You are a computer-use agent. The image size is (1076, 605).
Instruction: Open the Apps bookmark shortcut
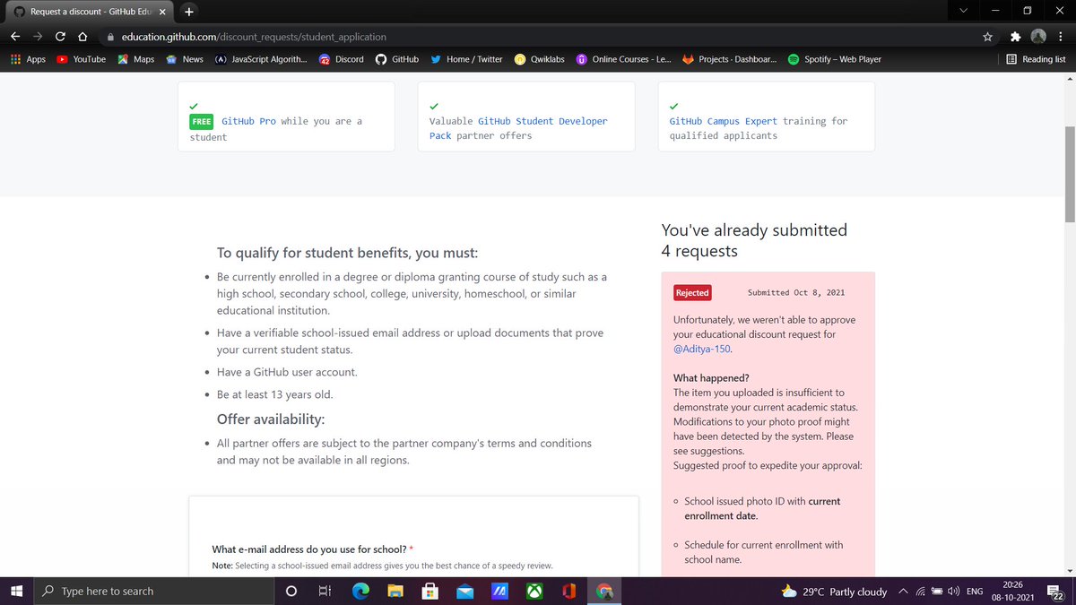click(28, 59)
